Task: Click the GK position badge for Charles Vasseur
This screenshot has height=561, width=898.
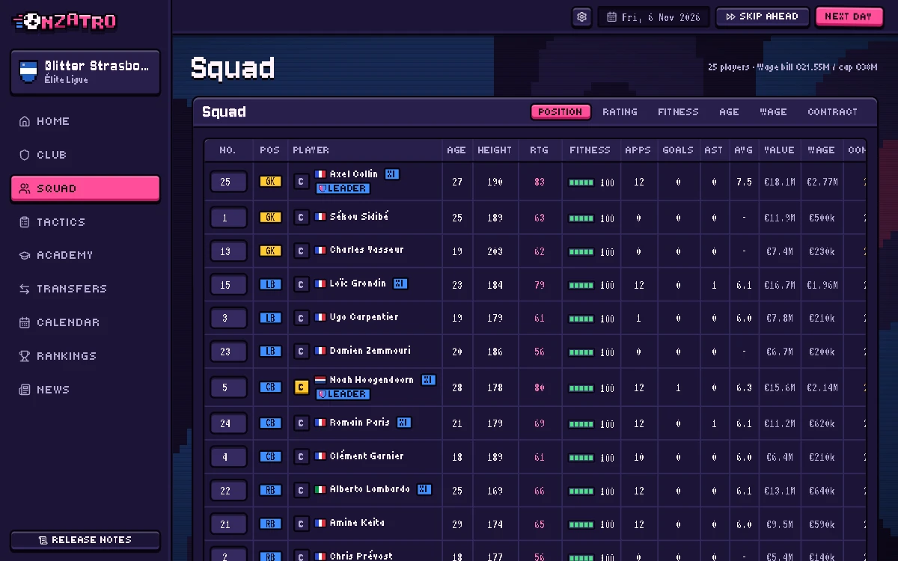Action: click(270, 251)
